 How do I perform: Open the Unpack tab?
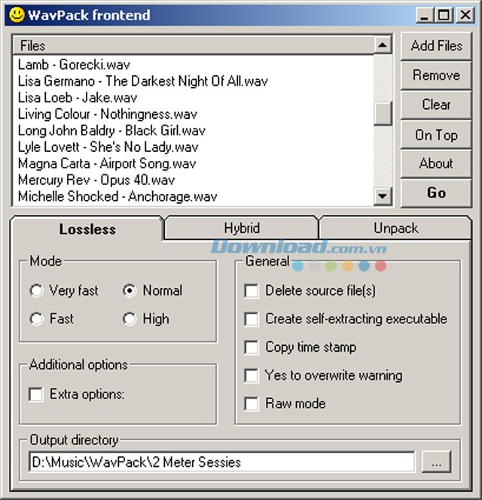click(395, 228)
